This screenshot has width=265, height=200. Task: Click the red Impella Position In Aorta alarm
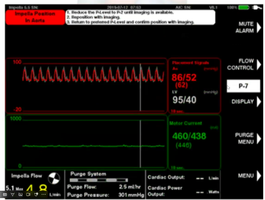[x=35, y=17]
